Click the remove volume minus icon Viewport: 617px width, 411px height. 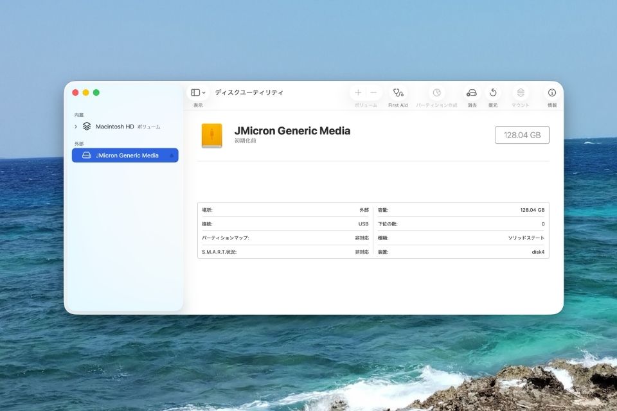click(x=373, y=92)
